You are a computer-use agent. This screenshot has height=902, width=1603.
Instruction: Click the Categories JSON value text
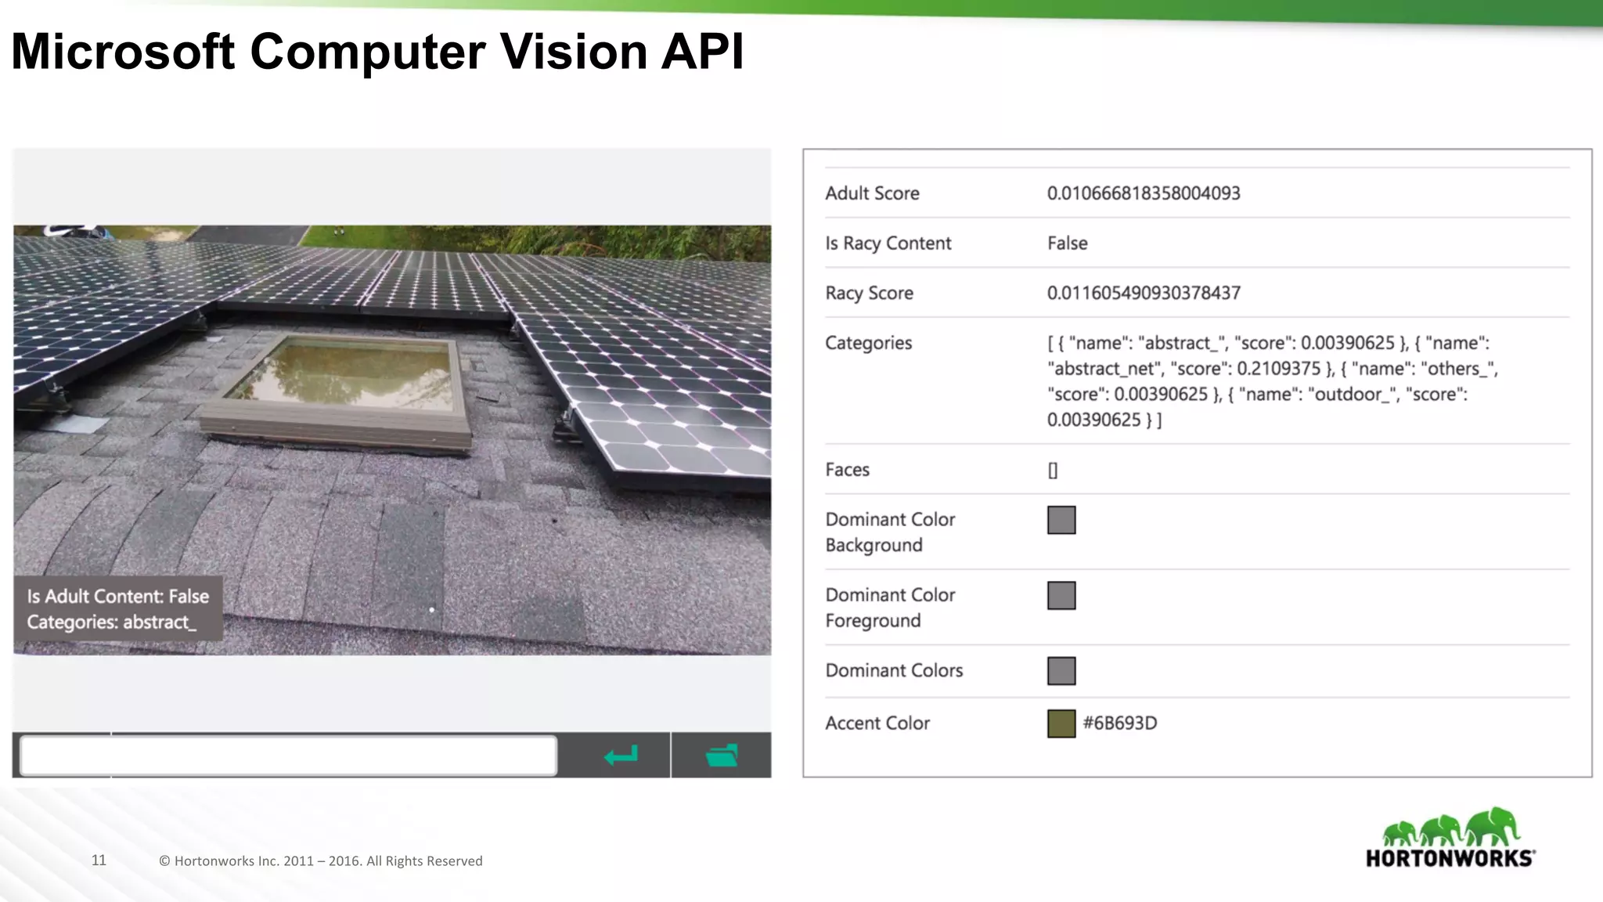tap(1272, 381)
